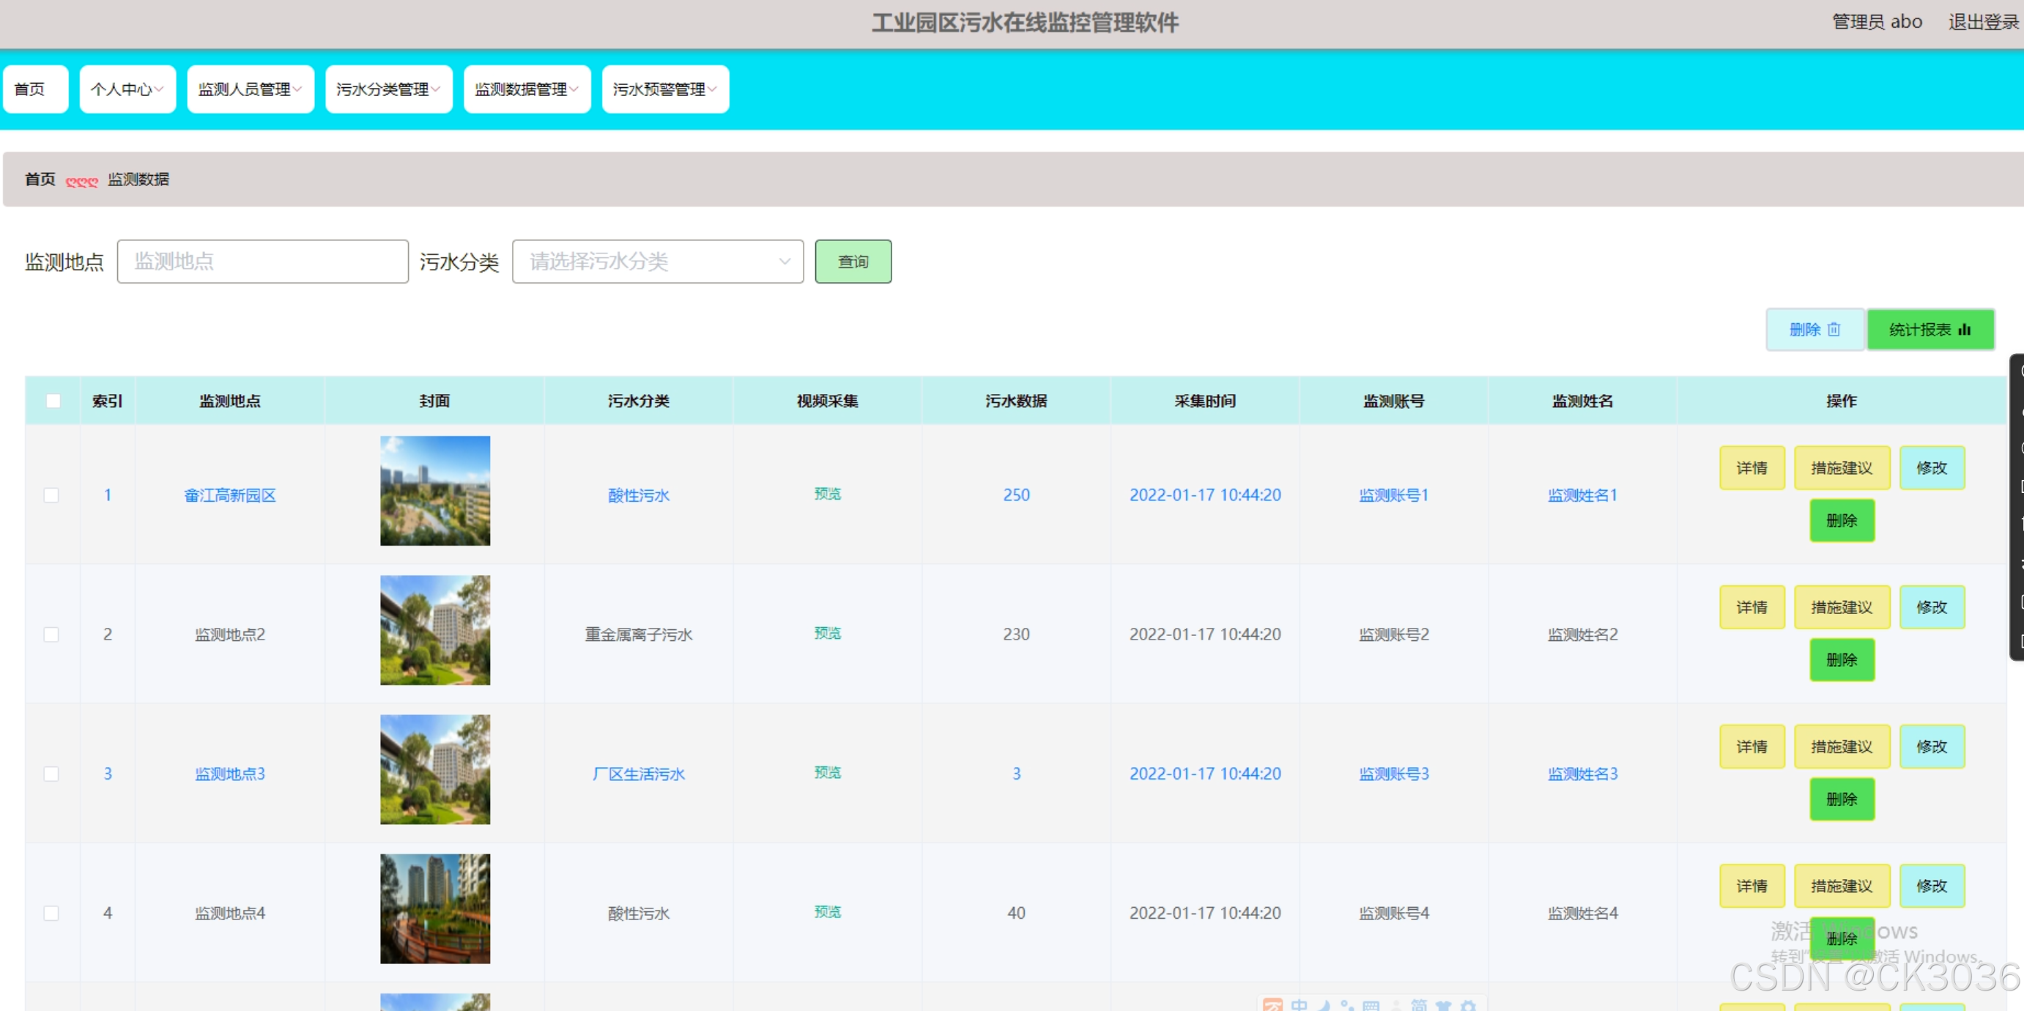Open the 污水预警管理 menu item

664,89
